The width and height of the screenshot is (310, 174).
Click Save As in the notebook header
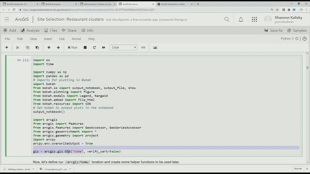click(273, 30)
